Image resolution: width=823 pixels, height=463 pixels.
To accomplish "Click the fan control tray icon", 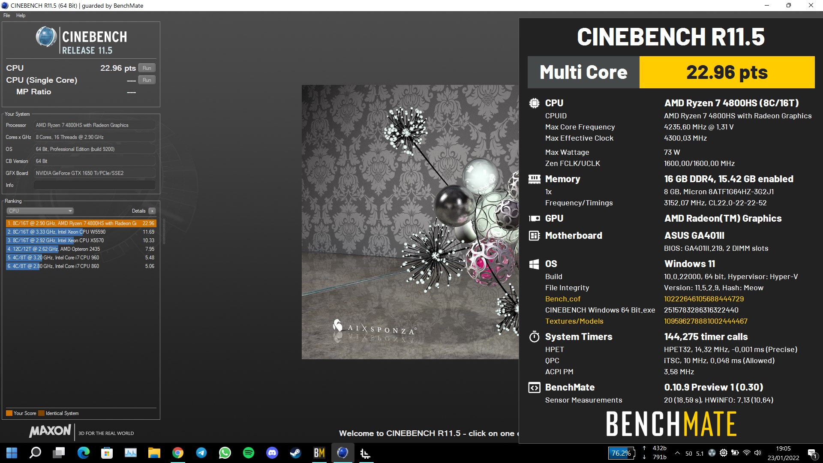I will click(712, 453).
